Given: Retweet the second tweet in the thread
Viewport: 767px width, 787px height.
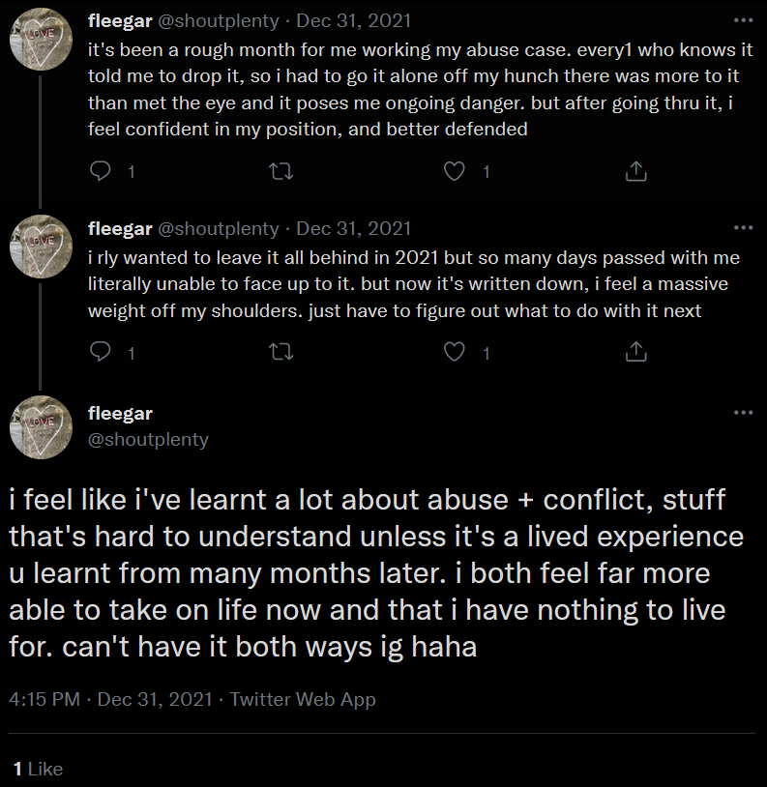Looking at the screenshot, I should tap(280, 352).
